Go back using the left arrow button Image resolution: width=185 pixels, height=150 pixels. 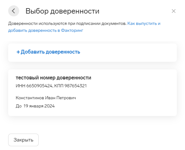14,11
